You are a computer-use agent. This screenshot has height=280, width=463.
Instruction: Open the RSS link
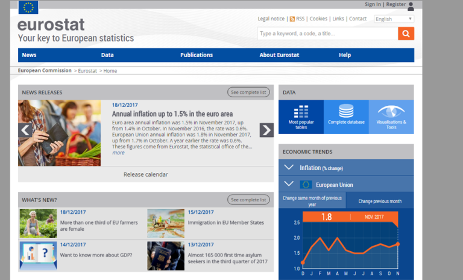300,19
